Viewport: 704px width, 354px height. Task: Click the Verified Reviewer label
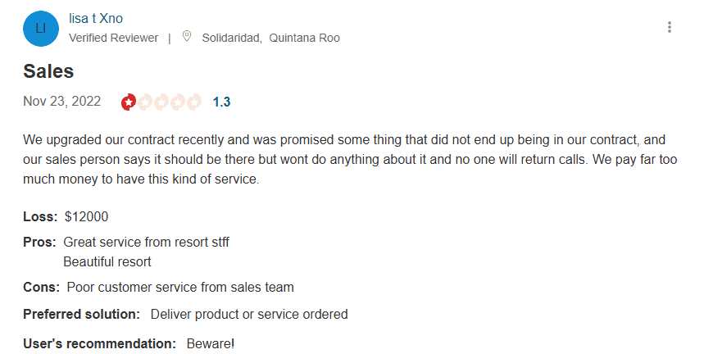pos(113,38)
